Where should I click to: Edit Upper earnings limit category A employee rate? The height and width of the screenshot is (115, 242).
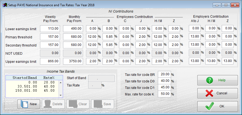[92, 61]
